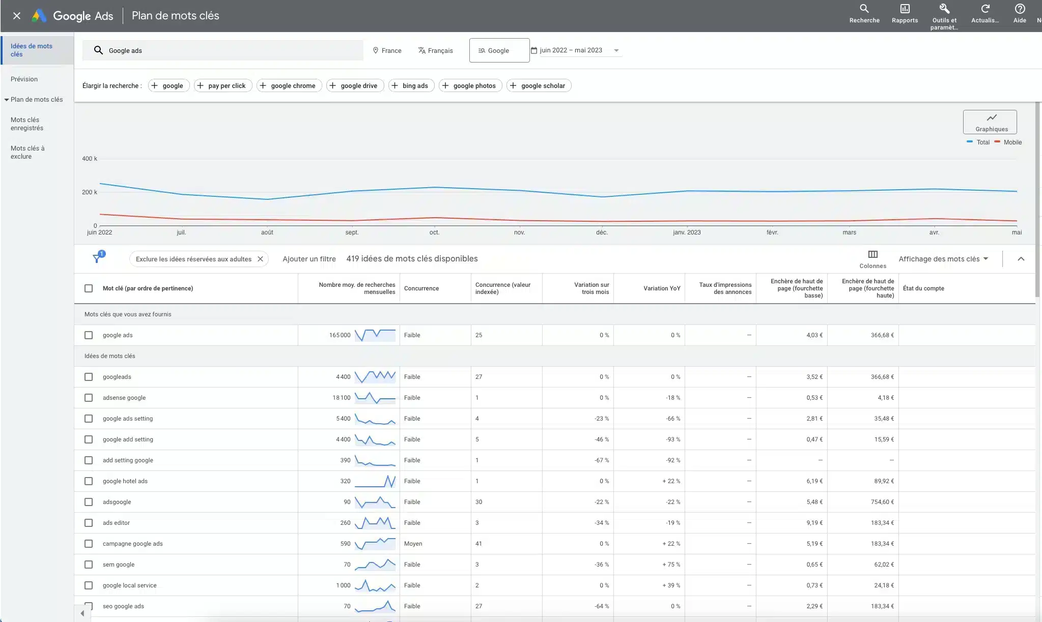The height and width of the screenshot is (622, 1042).
Task: Open the Colonnes column settings icon
Action: [x=872, y=254]
